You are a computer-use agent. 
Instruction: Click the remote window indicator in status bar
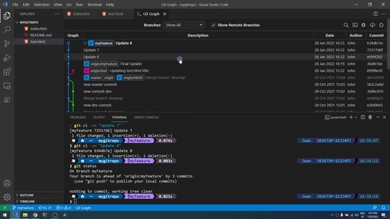[5, 208]
